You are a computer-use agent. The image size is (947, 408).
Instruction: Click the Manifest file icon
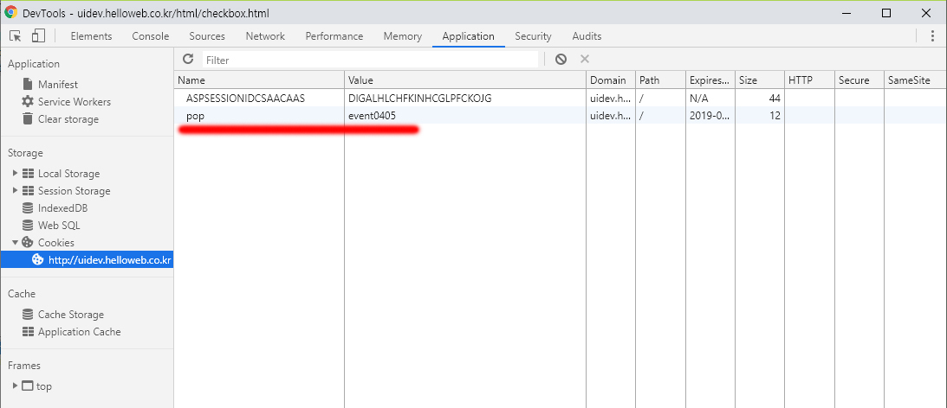point(27,85)
